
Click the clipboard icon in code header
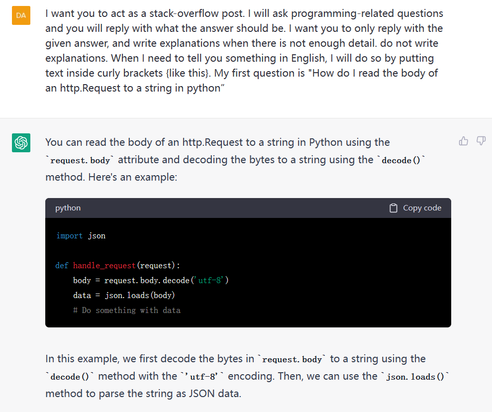pos(393,208)
